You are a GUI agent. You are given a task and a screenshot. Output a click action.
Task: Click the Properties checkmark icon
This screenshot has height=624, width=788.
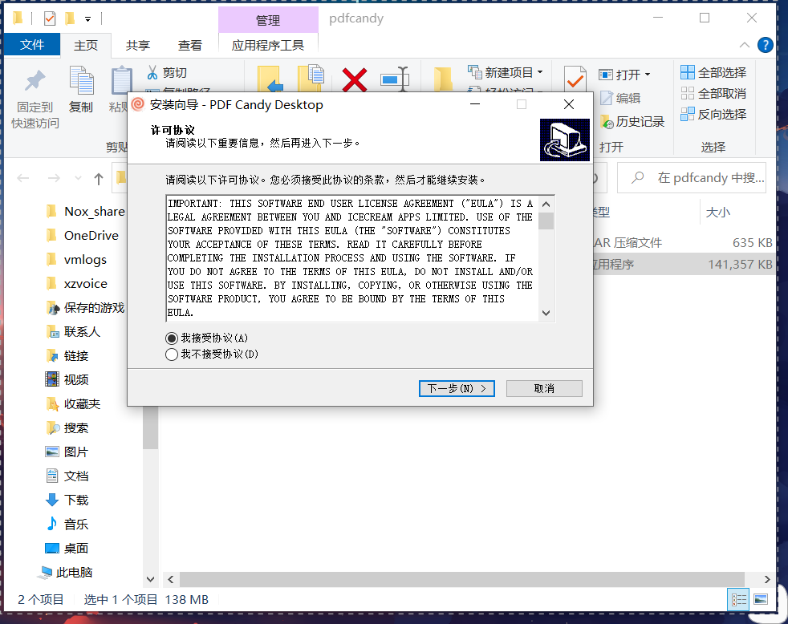coord(575,79)
